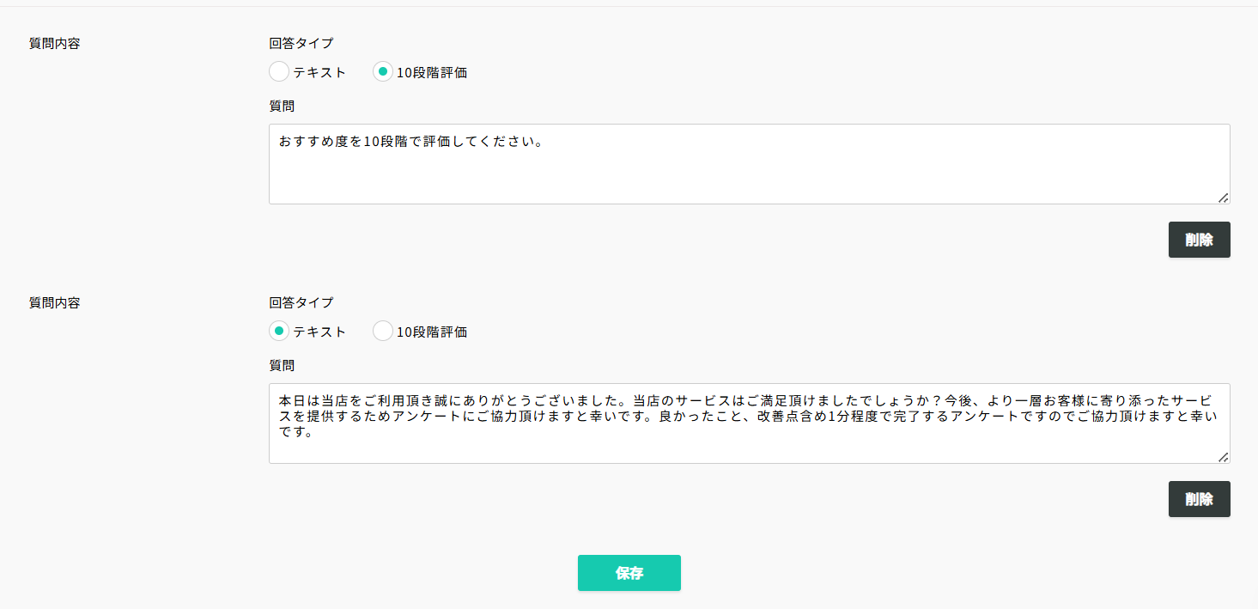Select 10段階評価 radio for the first question
1258x609 pixels.
tap(383, 72)
